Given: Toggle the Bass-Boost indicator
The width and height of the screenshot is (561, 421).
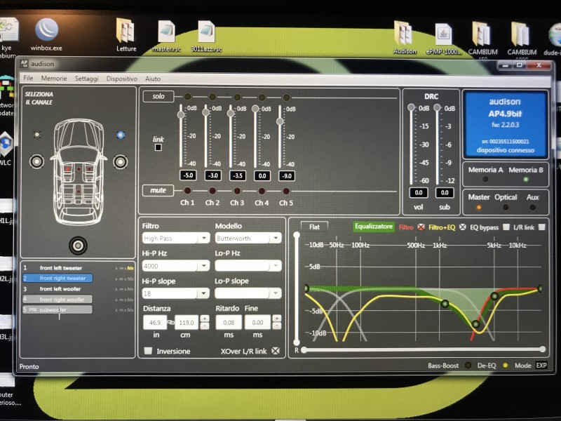Looking at the screenshot, I should click(x=468, y=365).
